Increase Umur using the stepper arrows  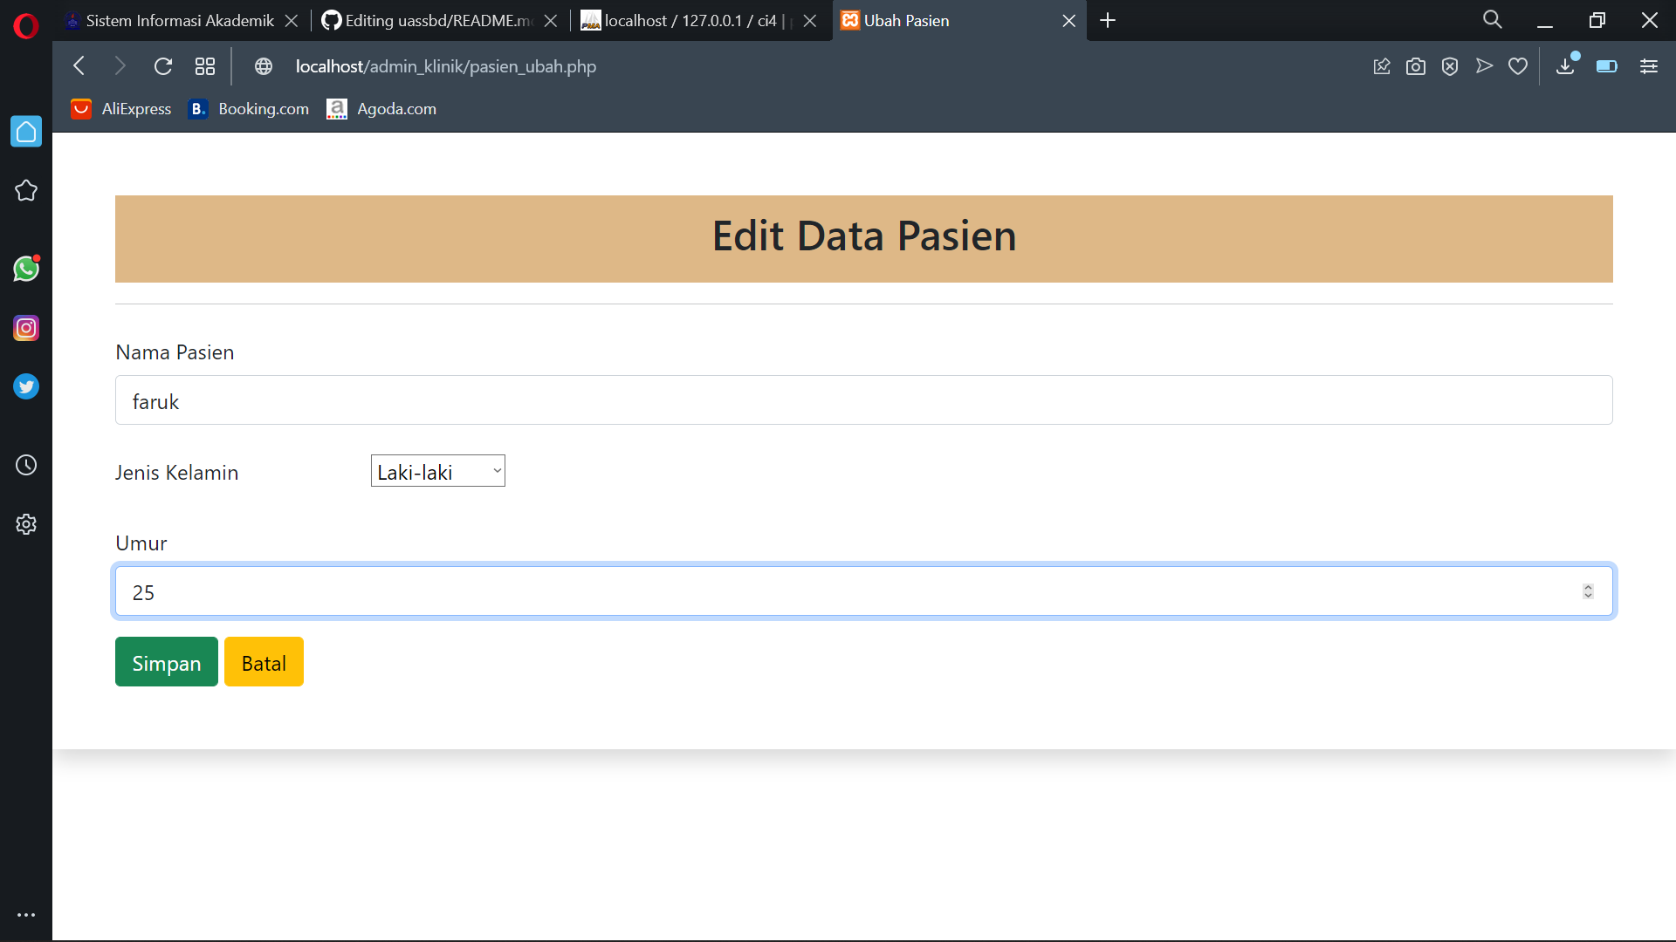[x=1587, y=586]
